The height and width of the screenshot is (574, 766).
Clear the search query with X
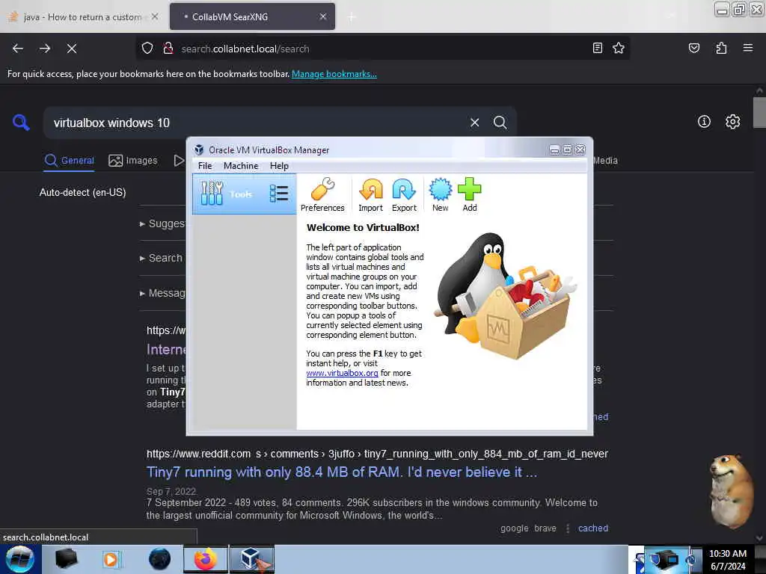coord(474,123)
